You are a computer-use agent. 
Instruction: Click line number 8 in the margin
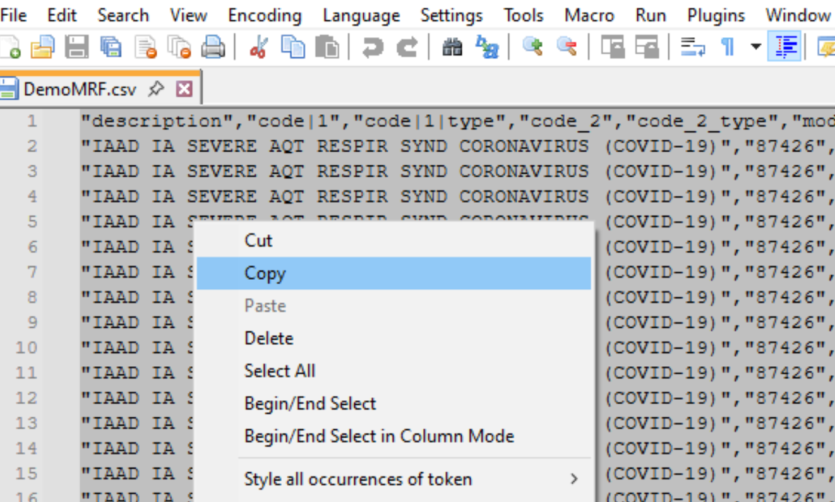(32, 297)
